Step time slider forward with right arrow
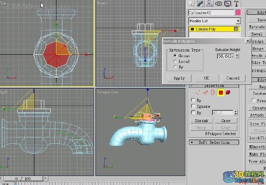The width and height of the screenshot is (266, 185). [45, 178]
